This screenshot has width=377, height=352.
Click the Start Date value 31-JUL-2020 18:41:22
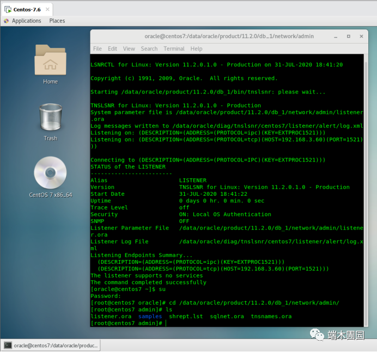[213, 194]
